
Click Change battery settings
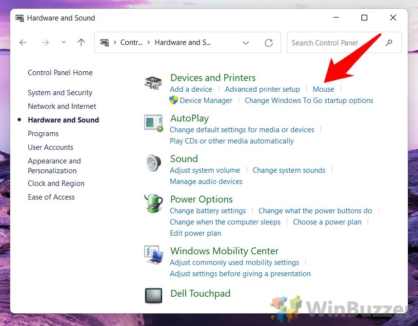(x=208, y=211)
